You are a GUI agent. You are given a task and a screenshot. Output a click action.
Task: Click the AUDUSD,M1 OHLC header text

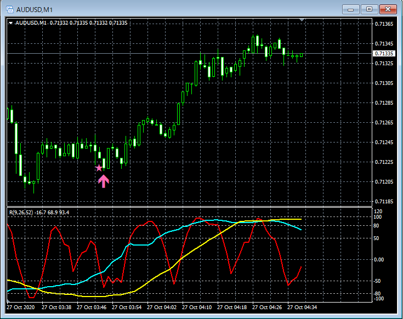point(71,23)
